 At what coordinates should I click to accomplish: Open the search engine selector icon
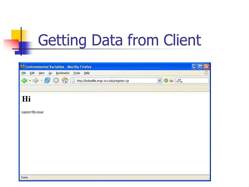tap(179, 81)
